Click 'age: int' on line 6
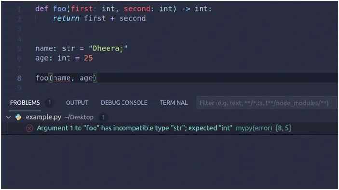 coord(53,58)
